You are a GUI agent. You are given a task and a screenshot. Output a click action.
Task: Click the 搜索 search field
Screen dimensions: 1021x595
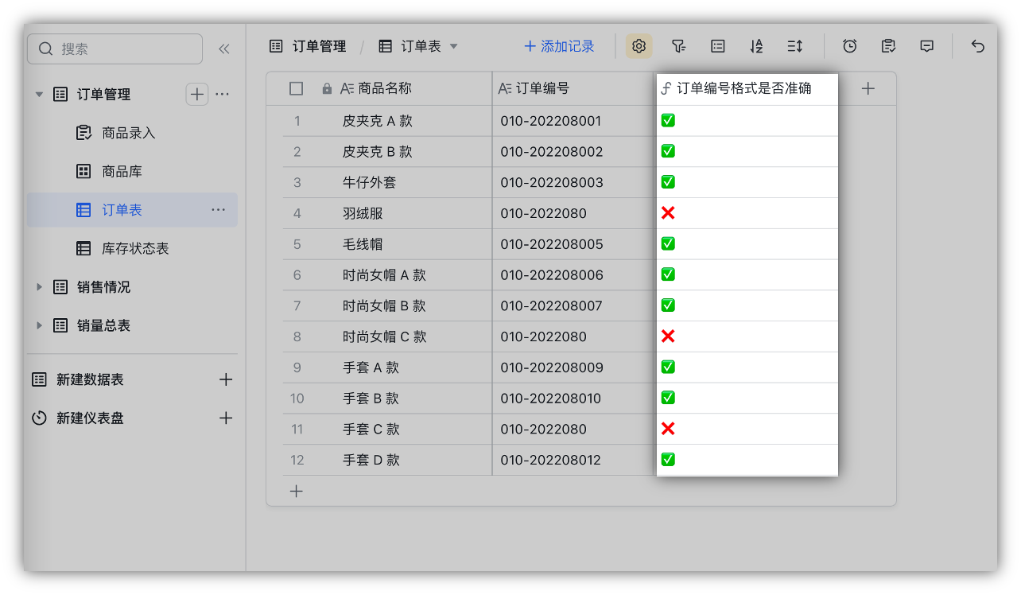click(115, 49)
